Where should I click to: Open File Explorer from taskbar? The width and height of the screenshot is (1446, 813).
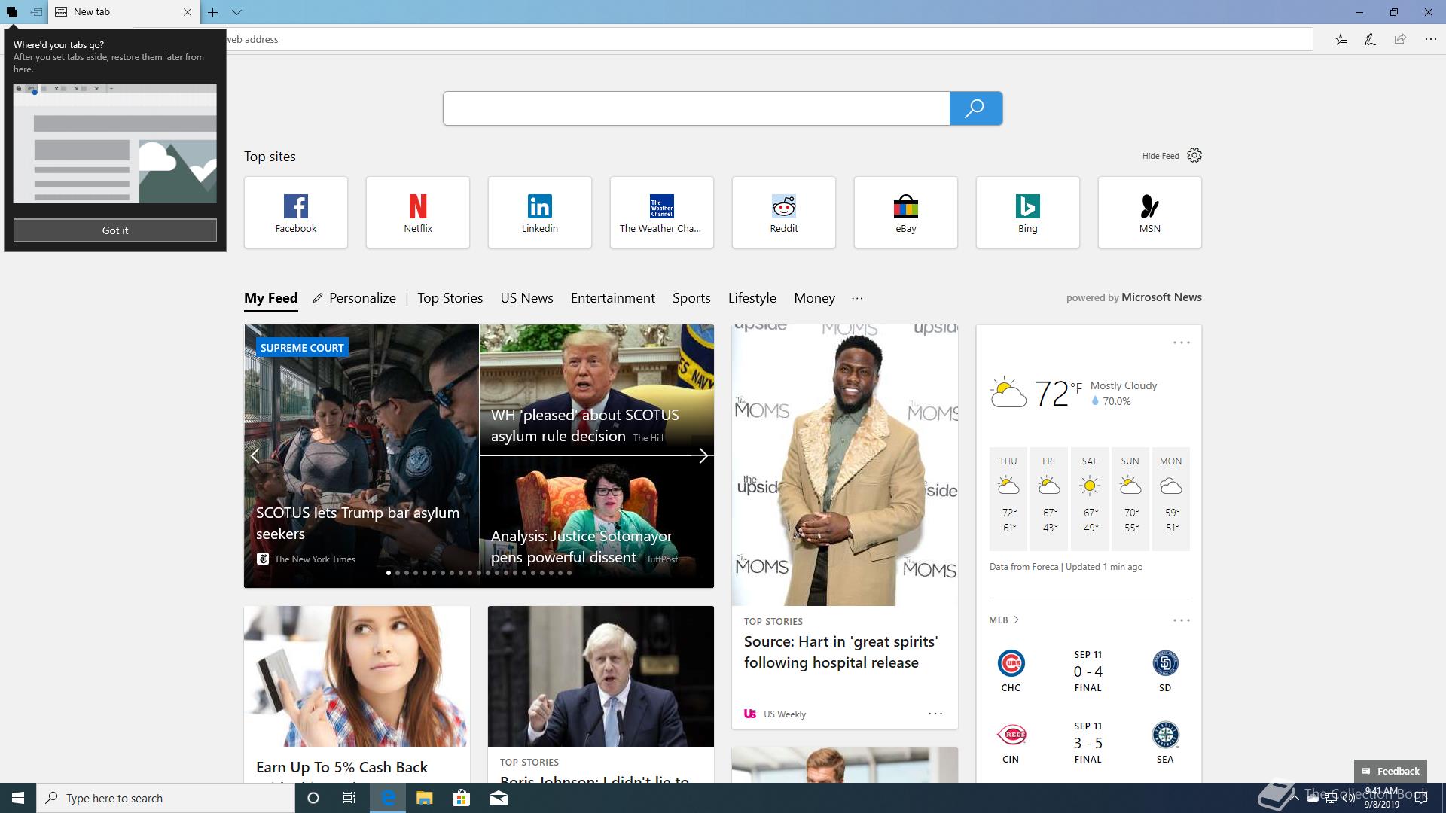(x=425, y=798)
